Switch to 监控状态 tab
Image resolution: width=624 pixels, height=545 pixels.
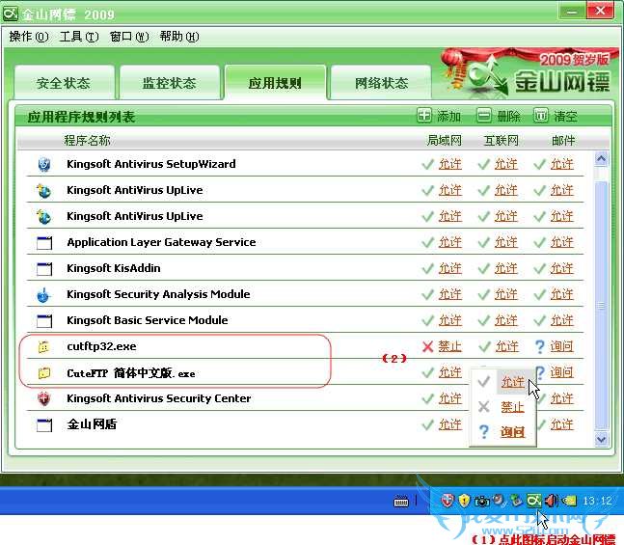coord(170,83)
